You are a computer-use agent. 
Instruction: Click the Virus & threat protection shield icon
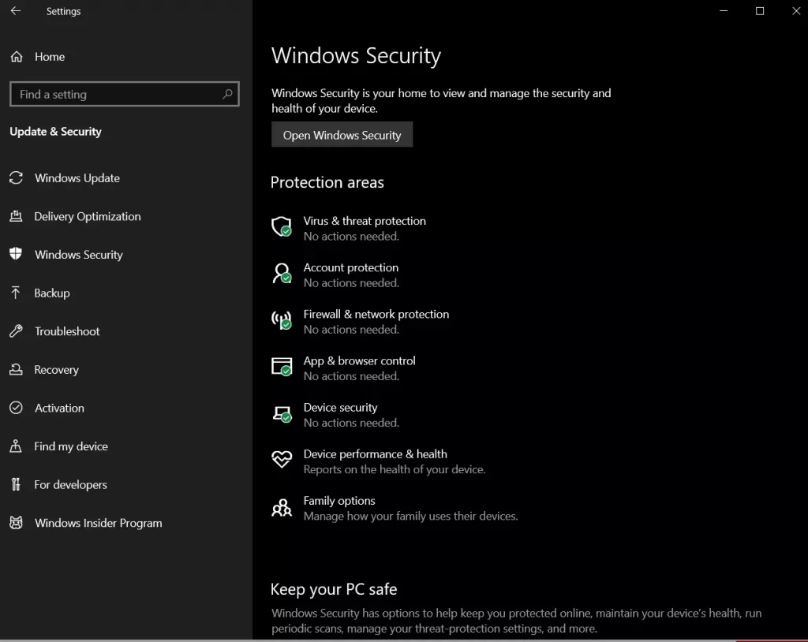(282, 226)
